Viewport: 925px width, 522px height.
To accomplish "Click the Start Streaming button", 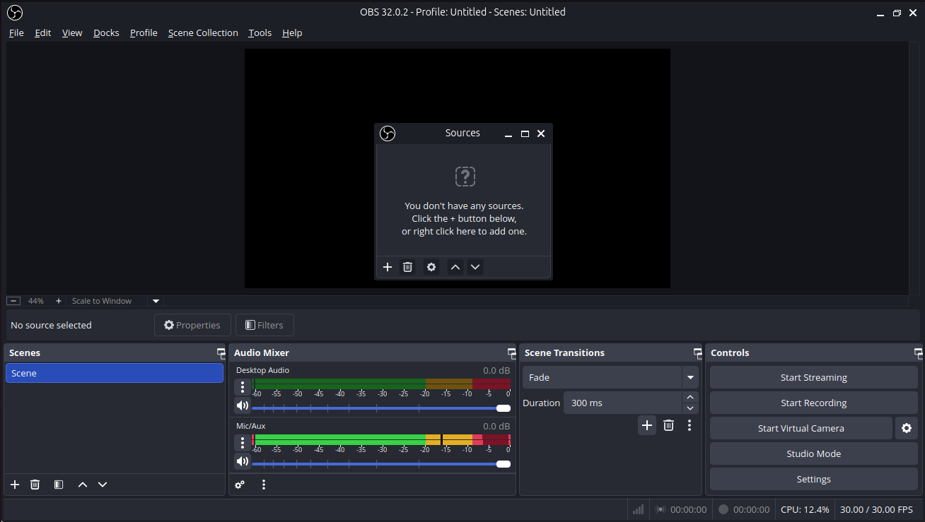I will click(813, 377).
